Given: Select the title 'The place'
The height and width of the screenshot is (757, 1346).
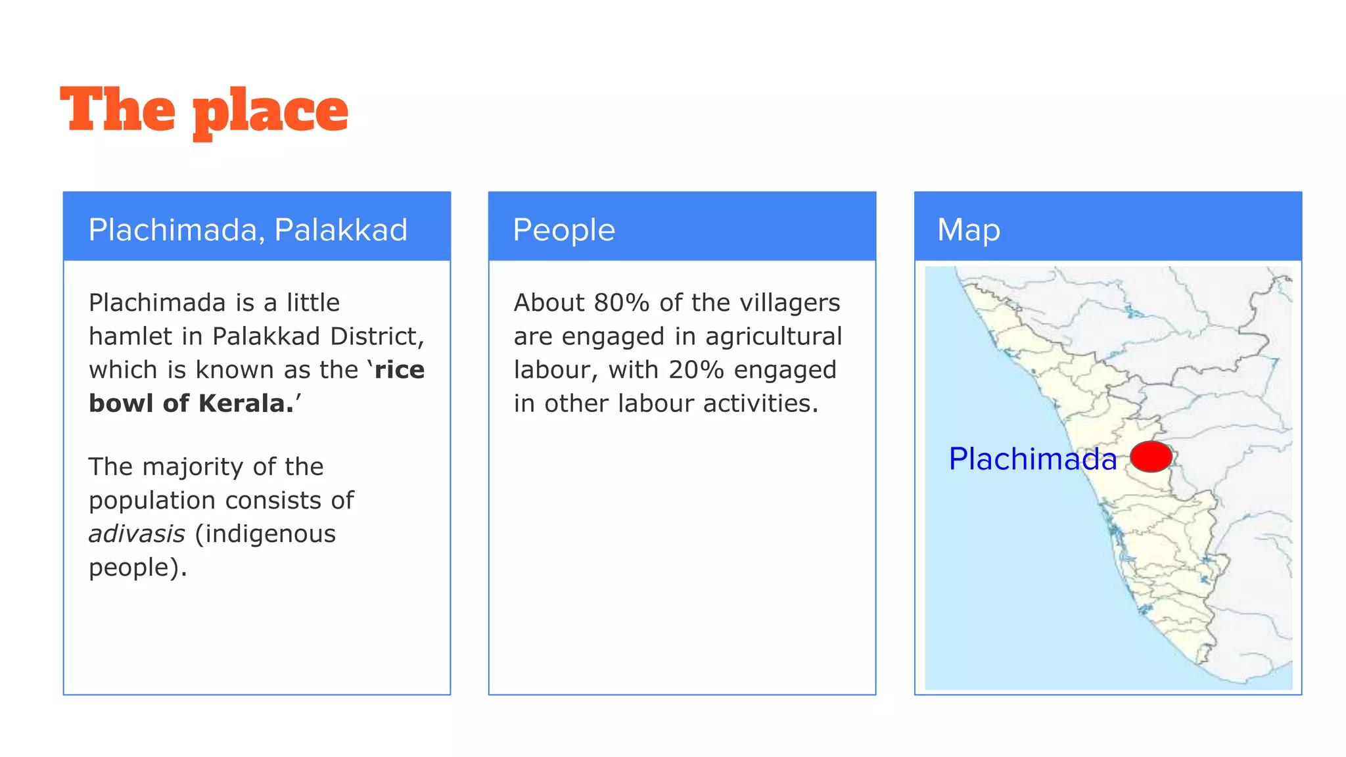Looking at the screenshot, I should point(204,112).
